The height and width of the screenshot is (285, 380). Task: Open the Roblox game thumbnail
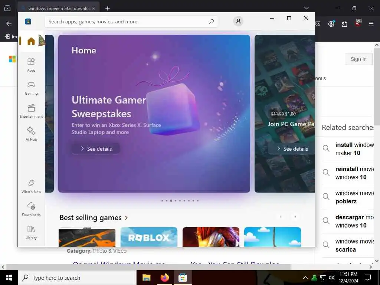[x=149, y=237]
